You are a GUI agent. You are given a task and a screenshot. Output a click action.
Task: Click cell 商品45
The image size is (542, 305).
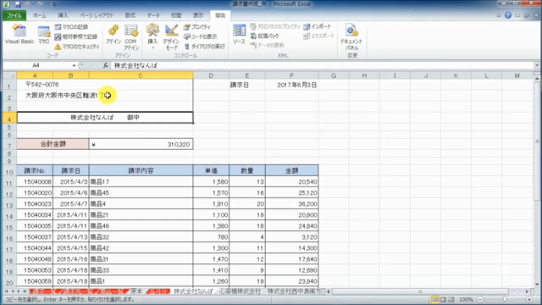click(x=141, y=192)
